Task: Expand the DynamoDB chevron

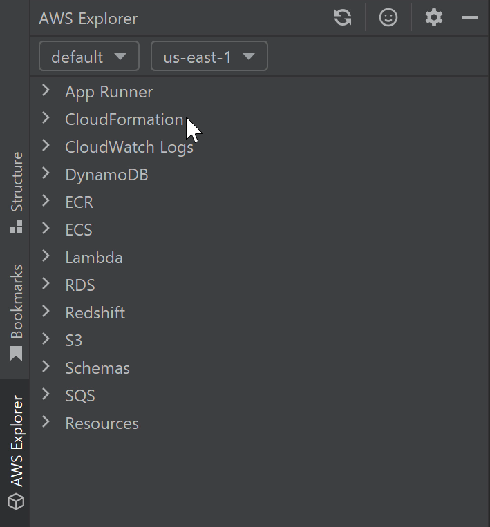Action: click(46, 173)
